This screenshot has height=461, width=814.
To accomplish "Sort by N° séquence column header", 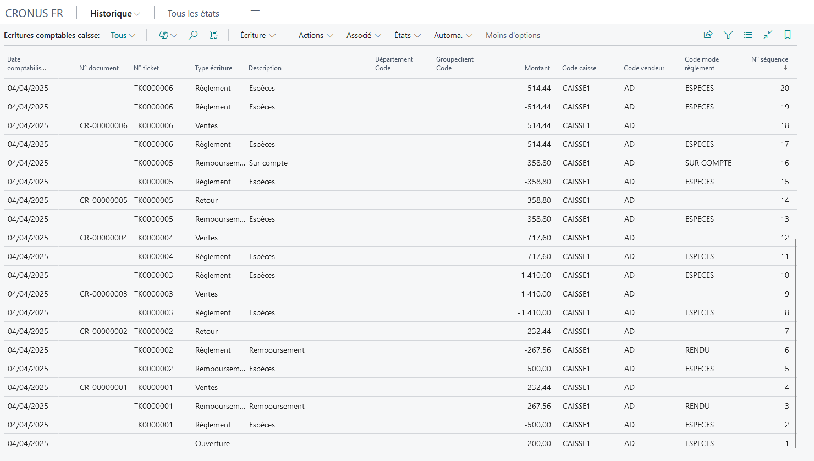I will tap(769, 63).
